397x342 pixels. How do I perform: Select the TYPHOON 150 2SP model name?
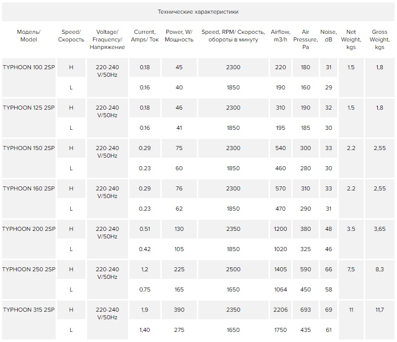[x=29, y=148]
